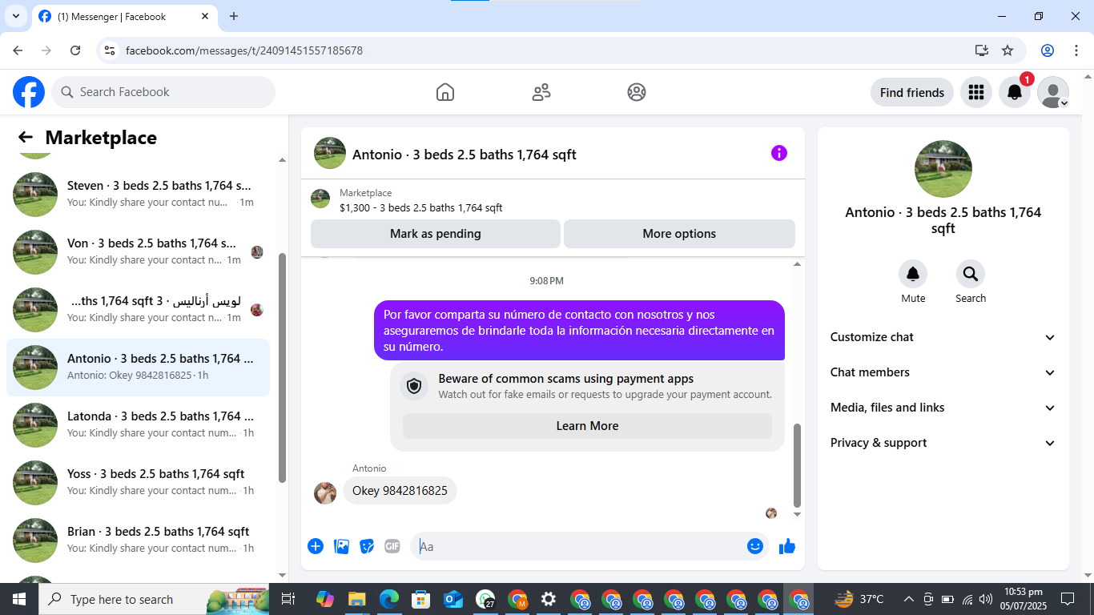1094x615 pixels.
Task: Expand Media, files and links section
Action: pyautogui.click(x=943, y=408)
